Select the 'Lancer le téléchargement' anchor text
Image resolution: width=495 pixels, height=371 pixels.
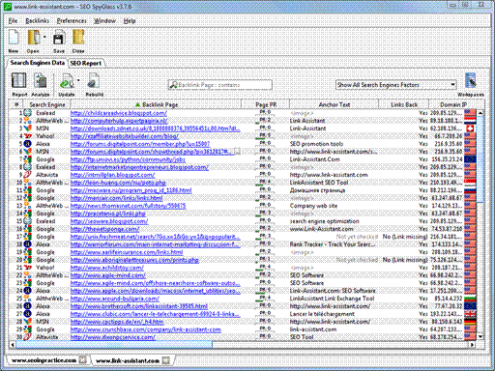click(322, 314)
